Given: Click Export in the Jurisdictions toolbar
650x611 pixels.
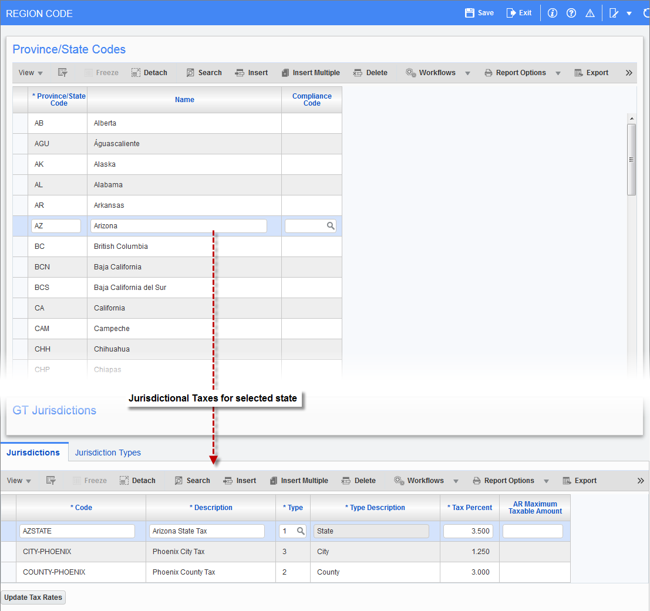Looking at the screenshot, I should (x=580, y=481).
